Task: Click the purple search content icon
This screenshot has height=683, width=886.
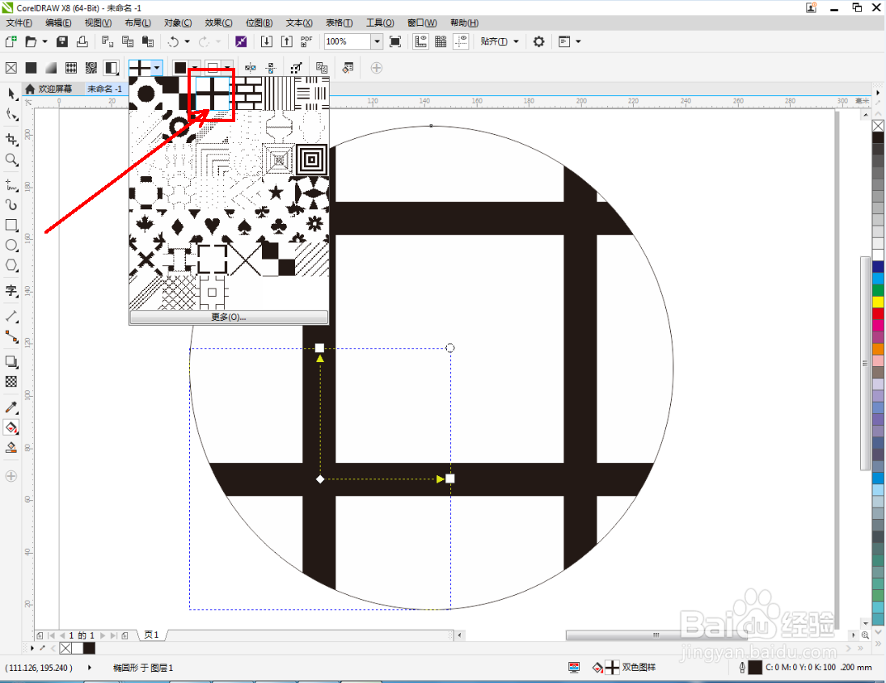Action: tap(241, 41)
